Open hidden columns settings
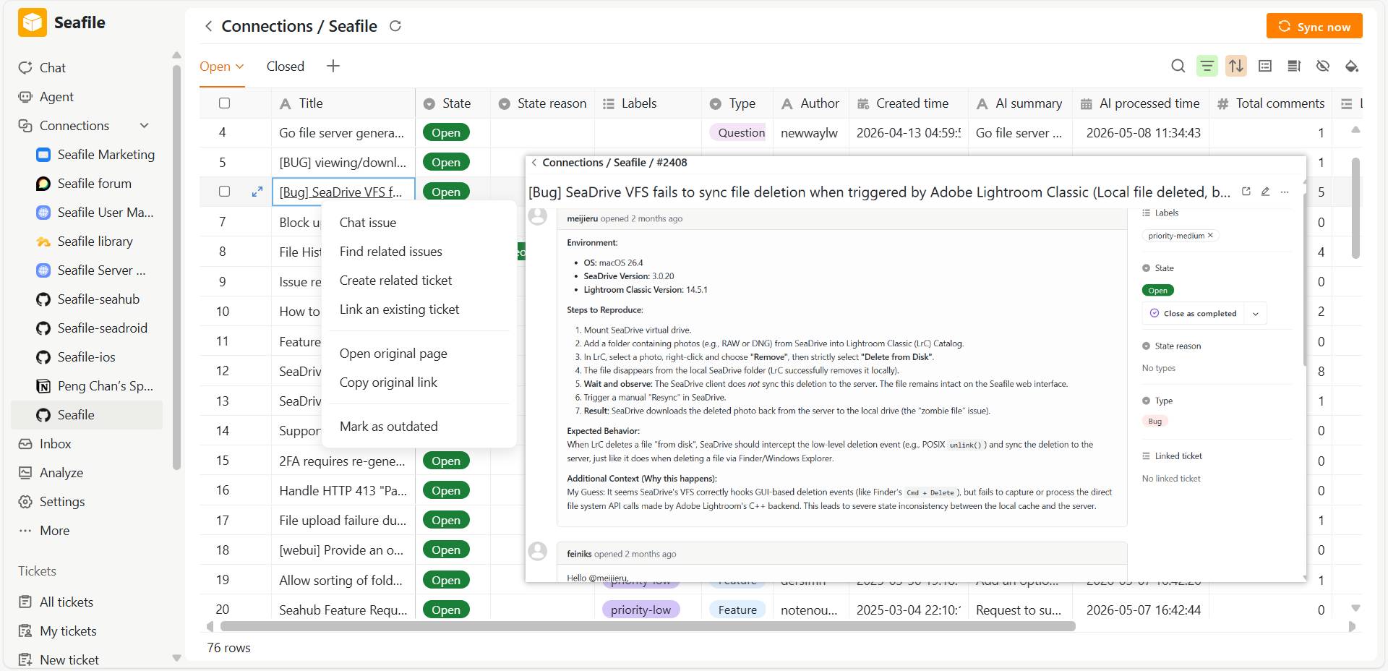1388x671 pixels. pos(1323,66)
